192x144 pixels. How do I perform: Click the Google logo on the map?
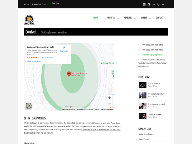[69, 107]
